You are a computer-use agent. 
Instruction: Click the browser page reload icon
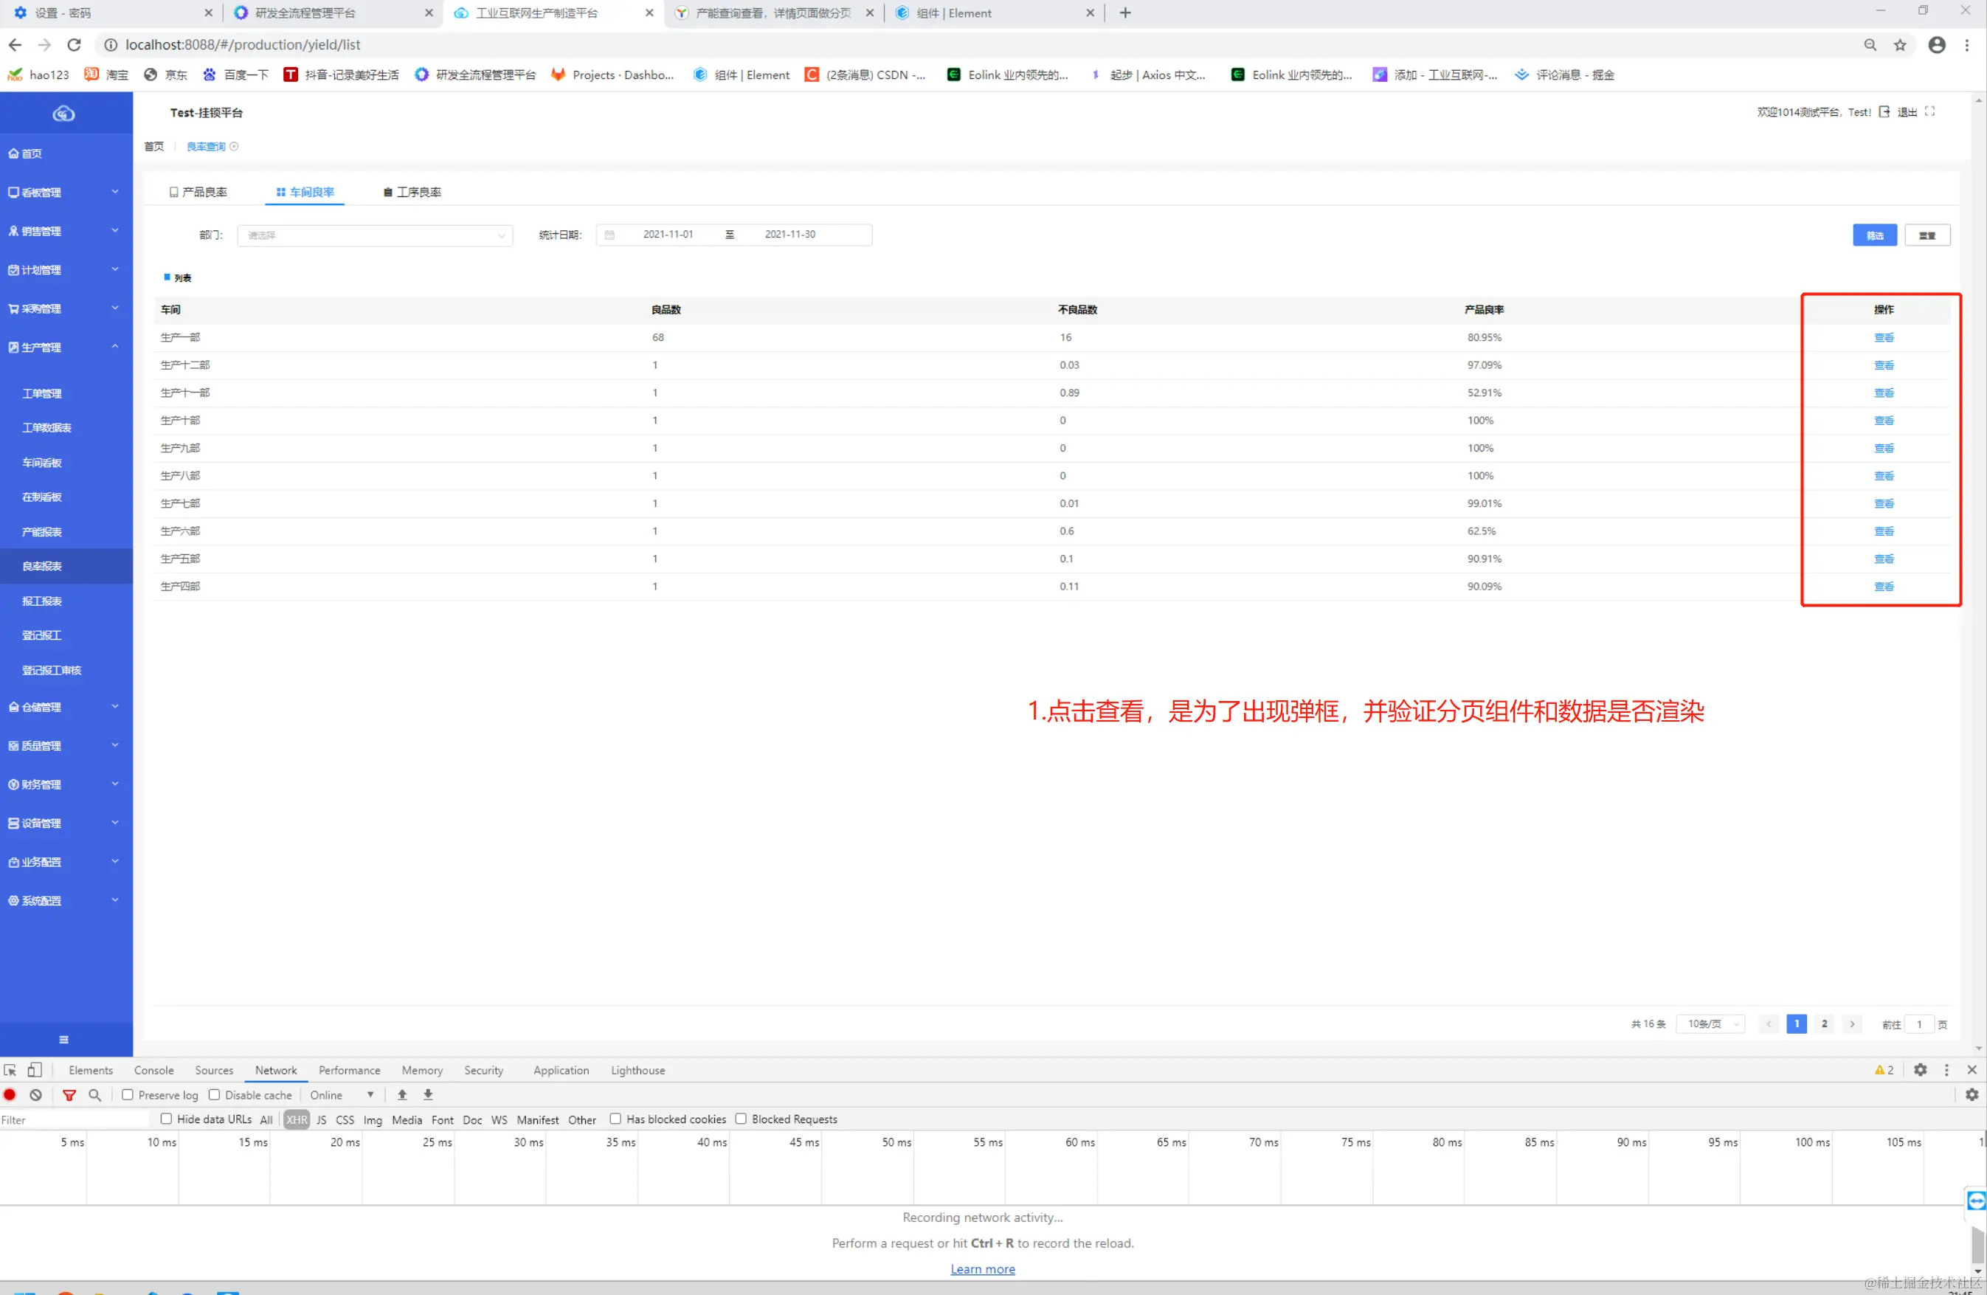pos(75,45)
